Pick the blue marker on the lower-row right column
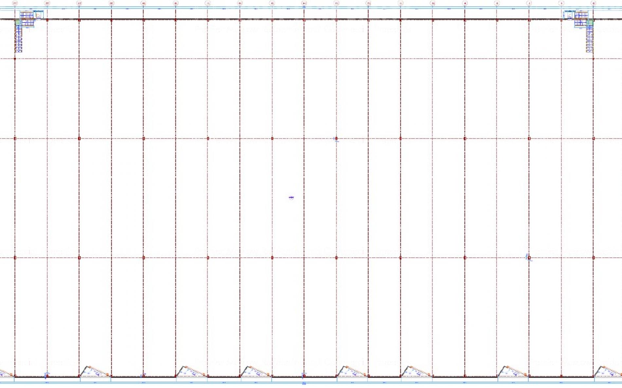The image size is (622, 388). [x=529, y=258]
